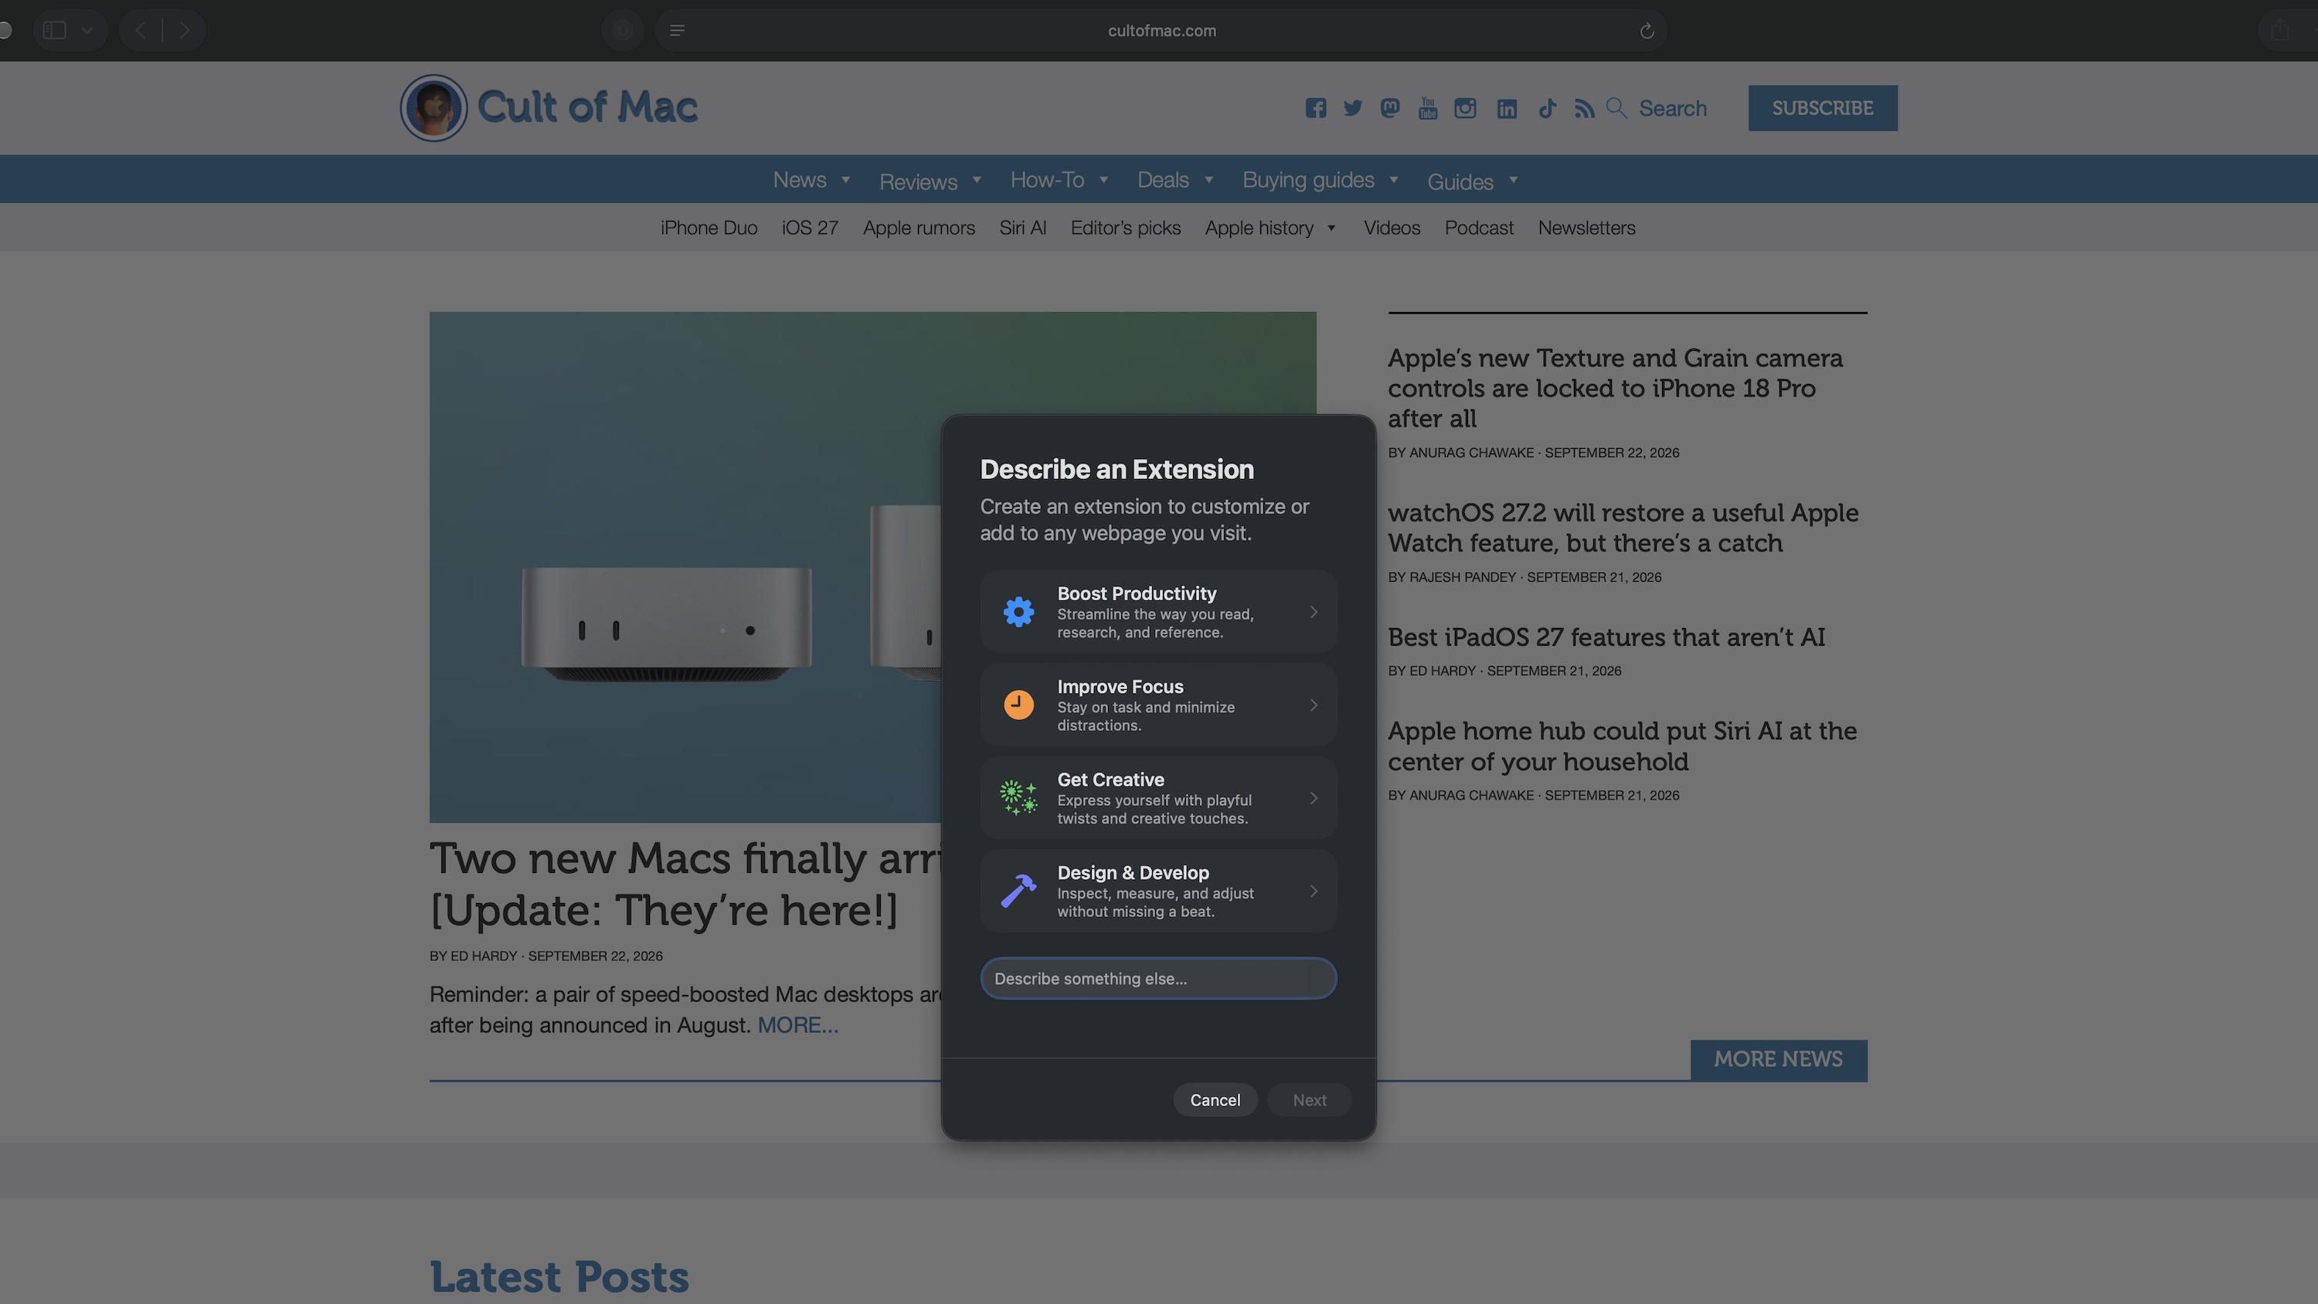The height and width of the screenshot is (1304, 2318).
Task: Open the LinkedIn social icon
Action: (1507, 108)
